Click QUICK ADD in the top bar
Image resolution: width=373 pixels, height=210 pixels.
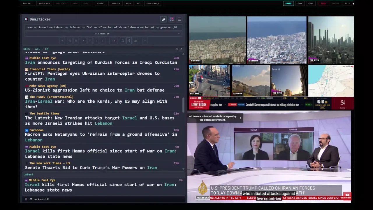pos(44,3)
